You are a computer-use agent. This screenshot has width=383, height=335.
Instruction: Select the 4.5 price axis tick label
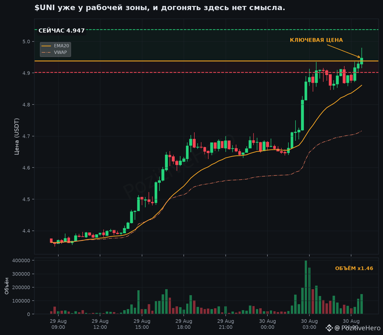coord(27,199)
